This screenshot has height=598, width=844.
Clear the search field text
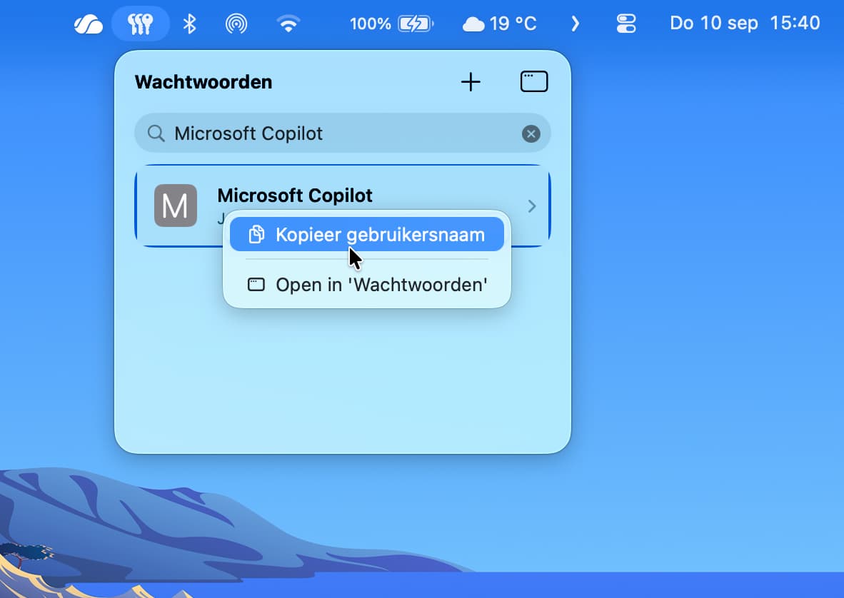point(531,133)
